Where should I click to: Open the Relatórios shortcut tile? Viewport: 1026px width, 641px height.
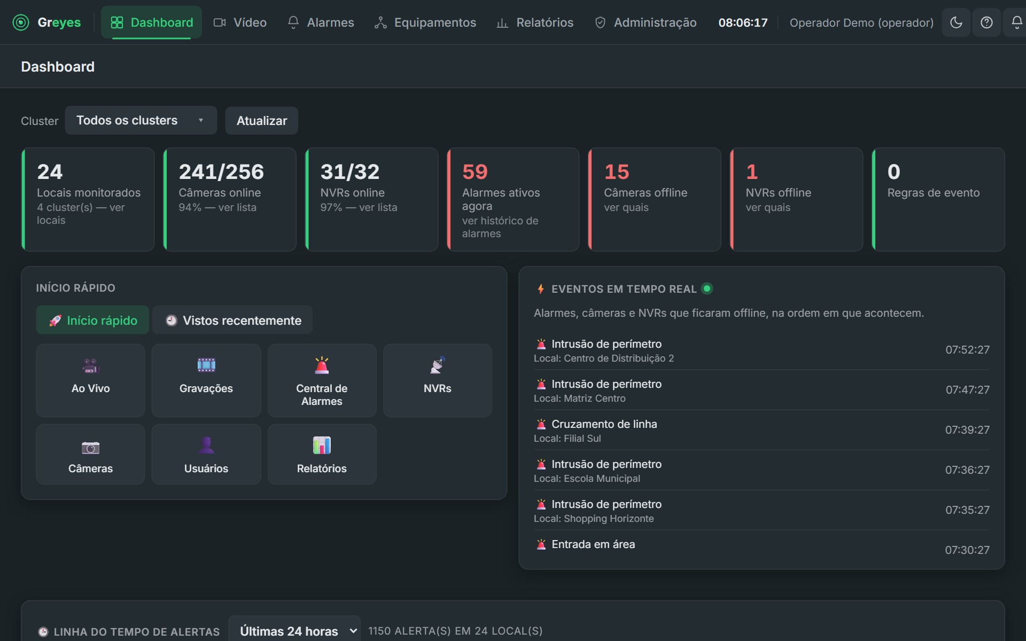[x=322, y=454]
